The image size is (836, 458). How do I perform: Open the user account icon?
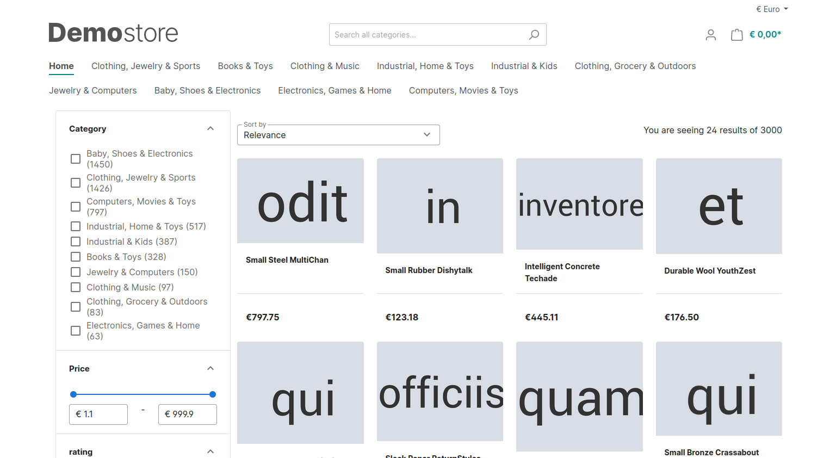click(710, 35)
